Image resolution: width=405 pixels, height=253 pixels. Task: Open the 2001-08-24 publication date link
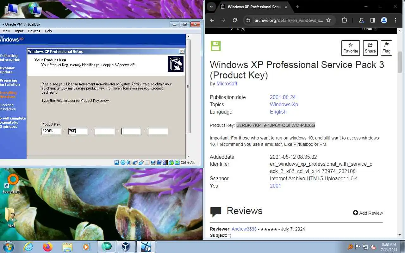[x=283, y=97]
